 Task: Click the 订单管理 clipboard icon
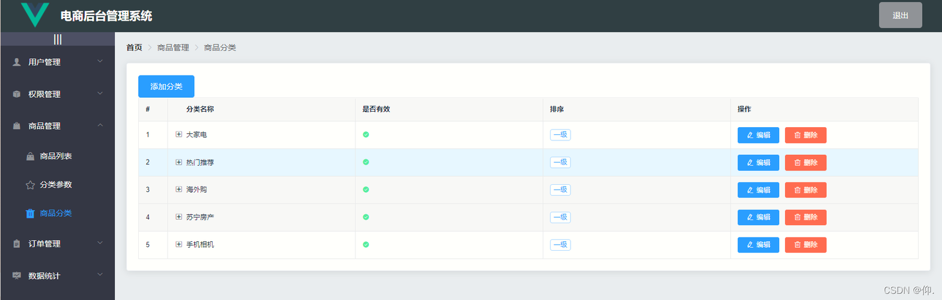17,244
